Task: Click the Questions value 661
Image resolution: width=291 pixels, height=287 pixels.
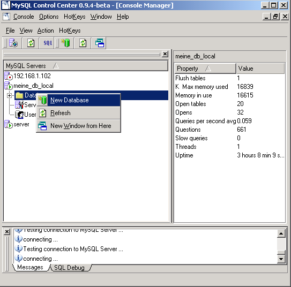Action: click(242, 130)
